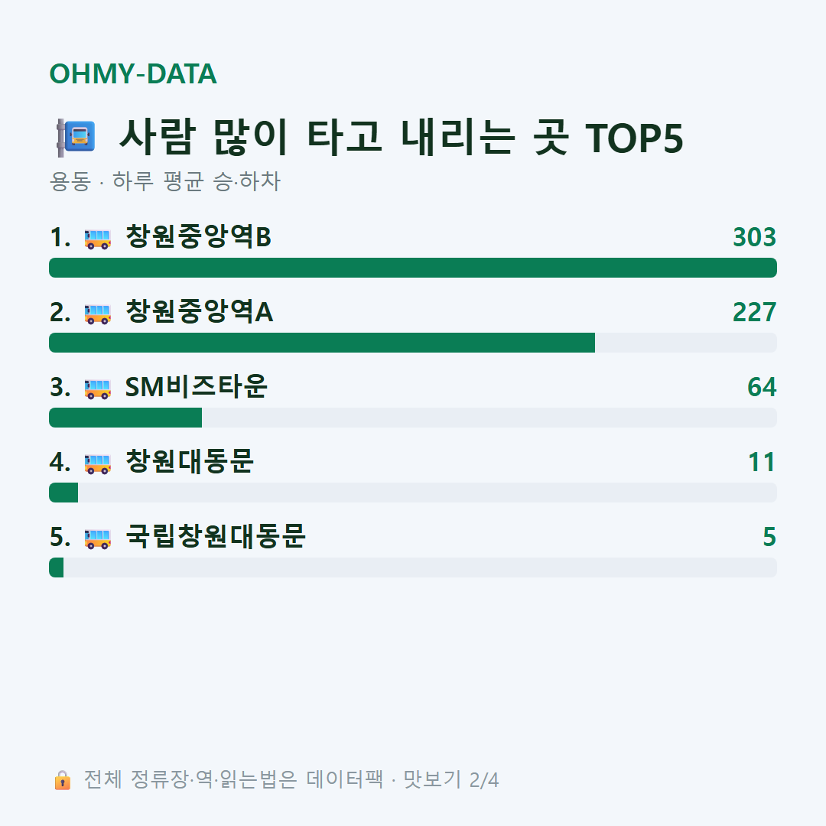Click the title 사람 많이 타고 내리는 곳 TOP5
The width and height of the screenshot is (826, 826).
402,138
